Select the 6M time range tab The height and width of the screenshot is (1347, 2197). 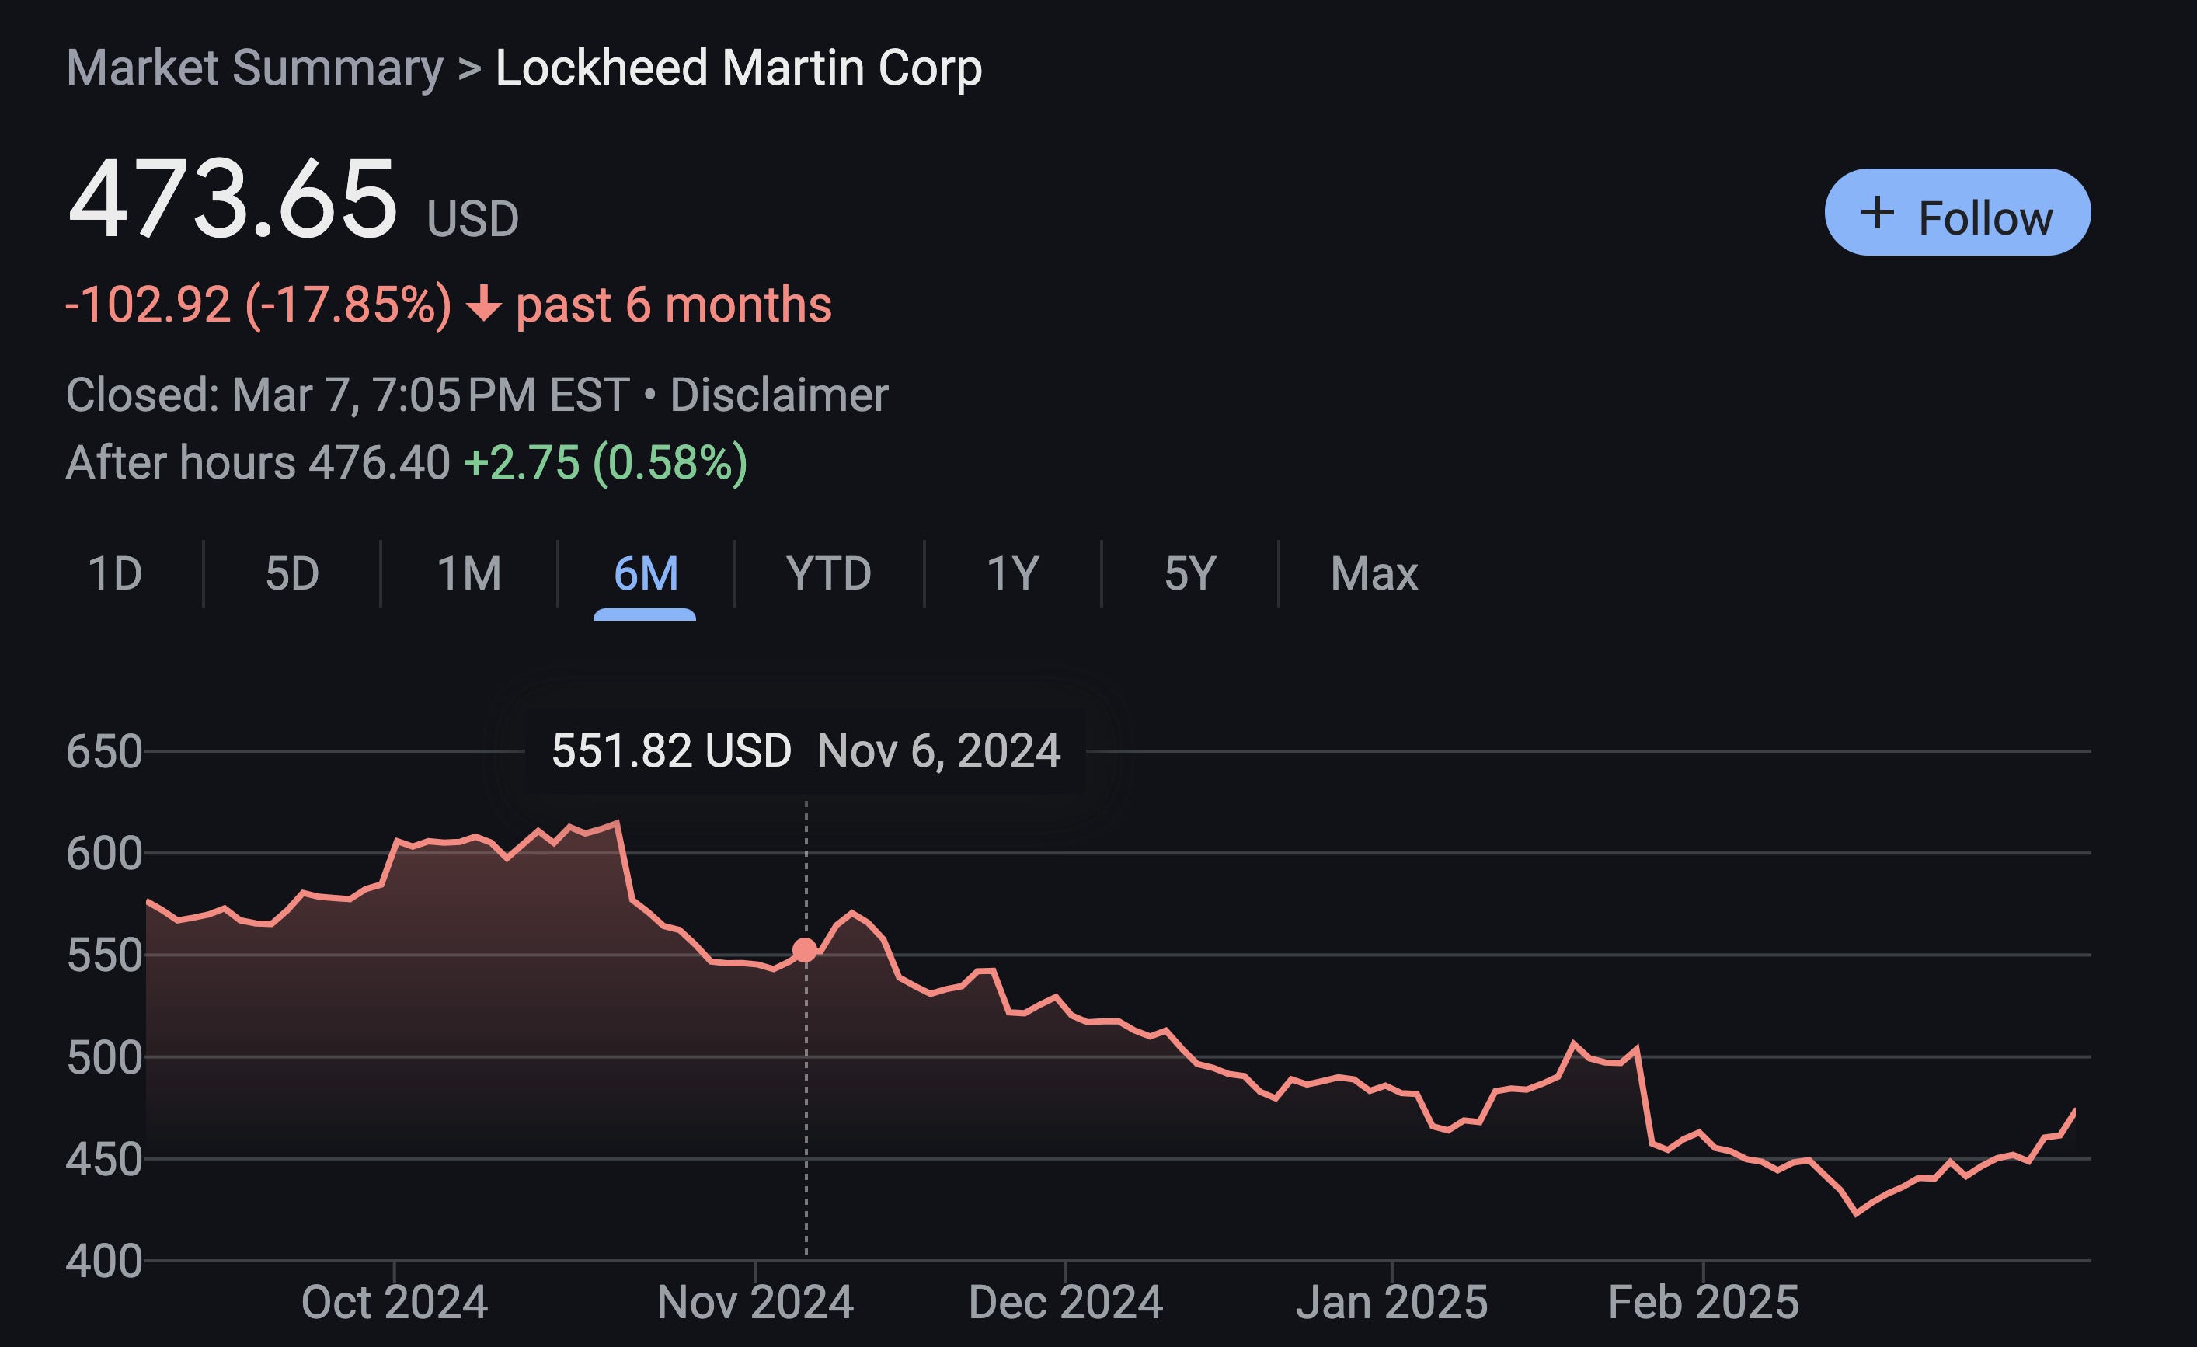(646, 573)
